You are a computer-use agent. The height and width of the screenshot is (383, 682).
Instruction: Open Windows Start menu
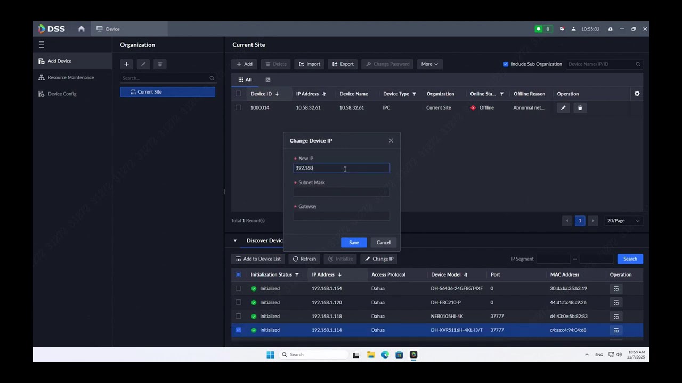270,355
